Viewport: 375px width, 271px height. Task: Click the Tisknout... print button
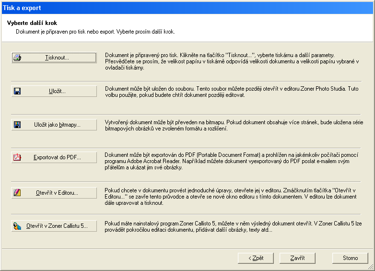pyautogui.click(x=54, y=58)
